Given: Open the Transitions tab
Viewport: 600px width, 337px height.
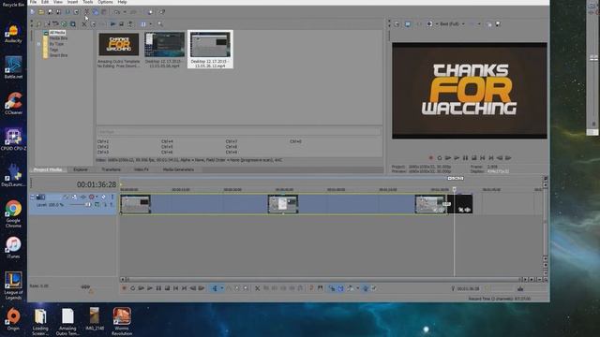Looking at the screenshot, I should click(x=112, y=169).
